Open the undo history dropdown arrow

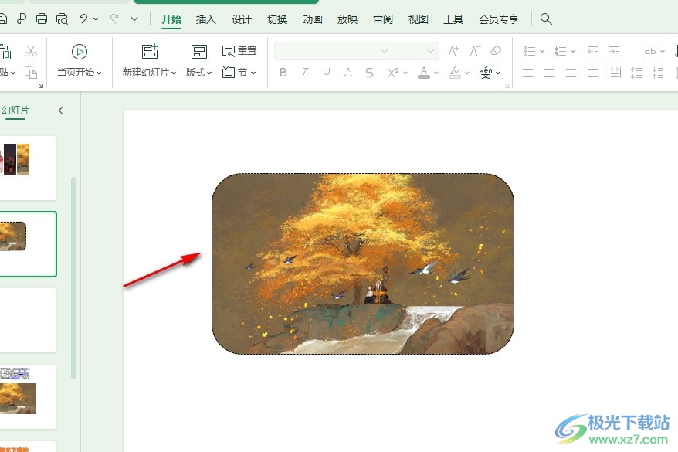pos(96,19)
